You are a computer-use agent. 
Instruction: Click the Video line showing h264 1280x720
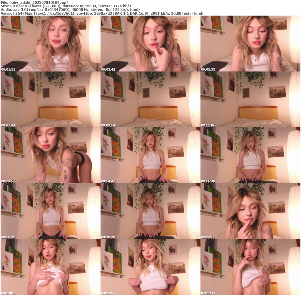pos(102,13)
